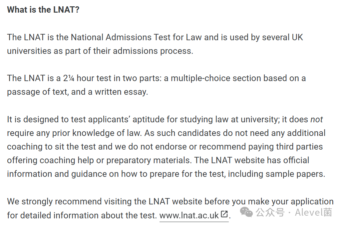The width and height of the screenshot is (343, 226).
Task: Click the '2¼' fraction in the text
Action: coord(69,78)
